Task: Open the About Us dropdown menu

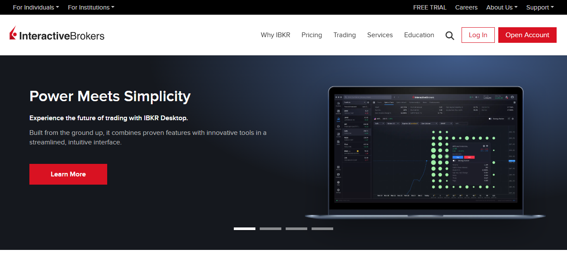Action: click(502, 7)
